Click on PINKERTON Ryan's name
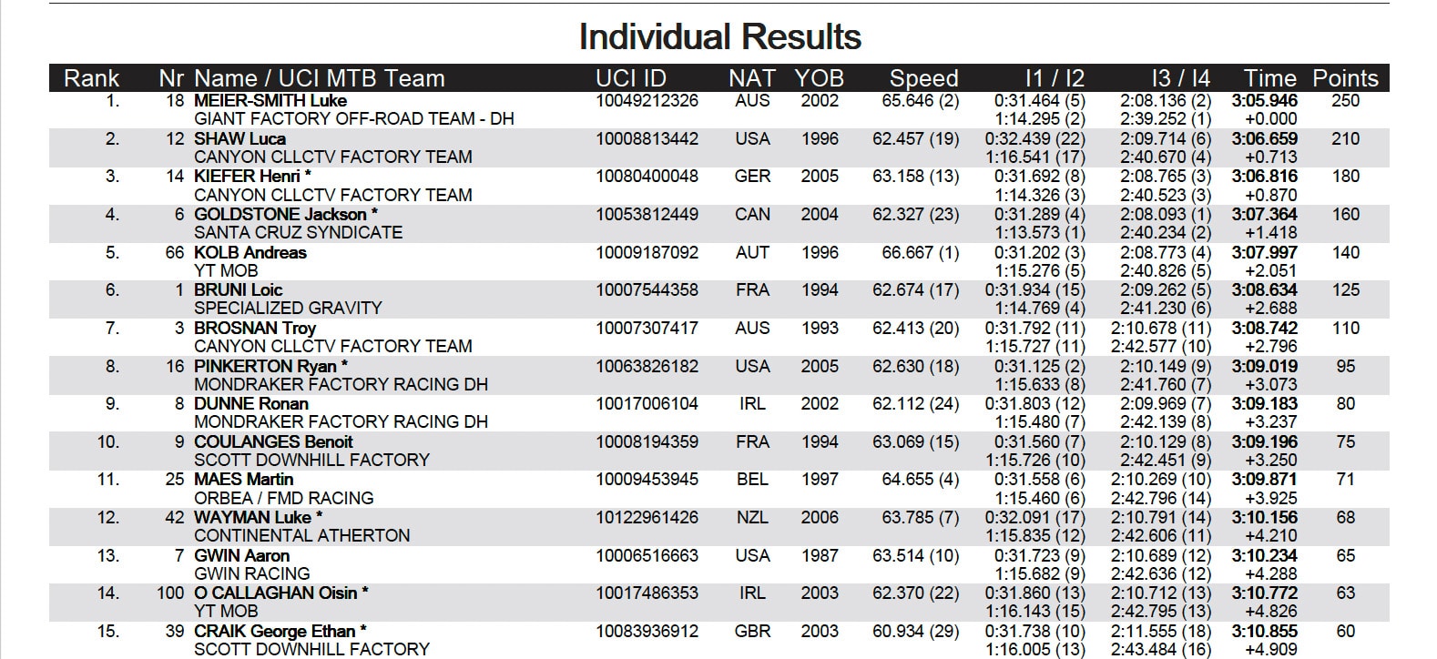 point(265,367)
